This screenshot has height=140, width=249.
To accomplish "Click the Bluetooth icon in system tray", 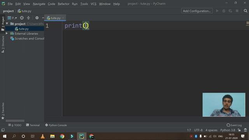I will (196, 136).
